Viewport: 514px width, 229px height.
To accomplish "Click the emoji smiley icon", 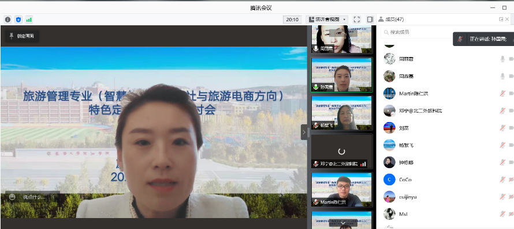I will click(x=13, y=197).
